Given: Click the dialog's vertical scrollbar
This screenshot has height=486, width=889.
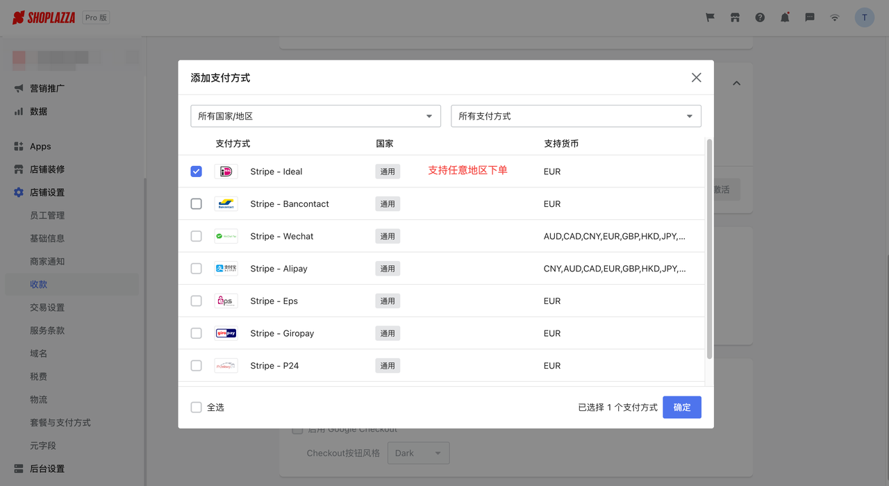Looking at the screenshot, I should pyautogui.click(x=709, y=249).
